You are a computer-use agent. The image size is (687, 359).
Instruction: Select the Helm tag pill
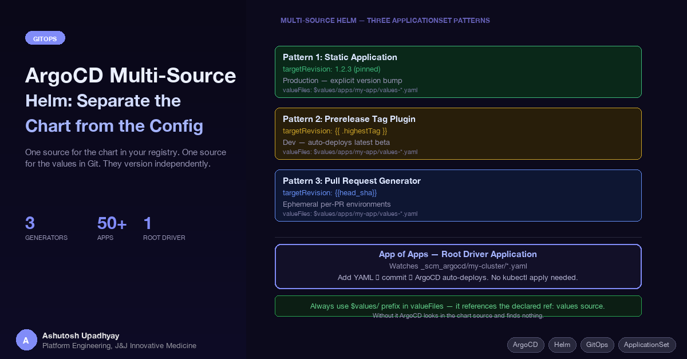point(562,345)
